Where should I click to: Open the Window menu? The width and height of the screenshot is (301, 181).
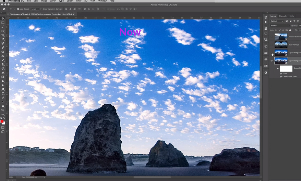pyautogui.click(x=102, y=1)
